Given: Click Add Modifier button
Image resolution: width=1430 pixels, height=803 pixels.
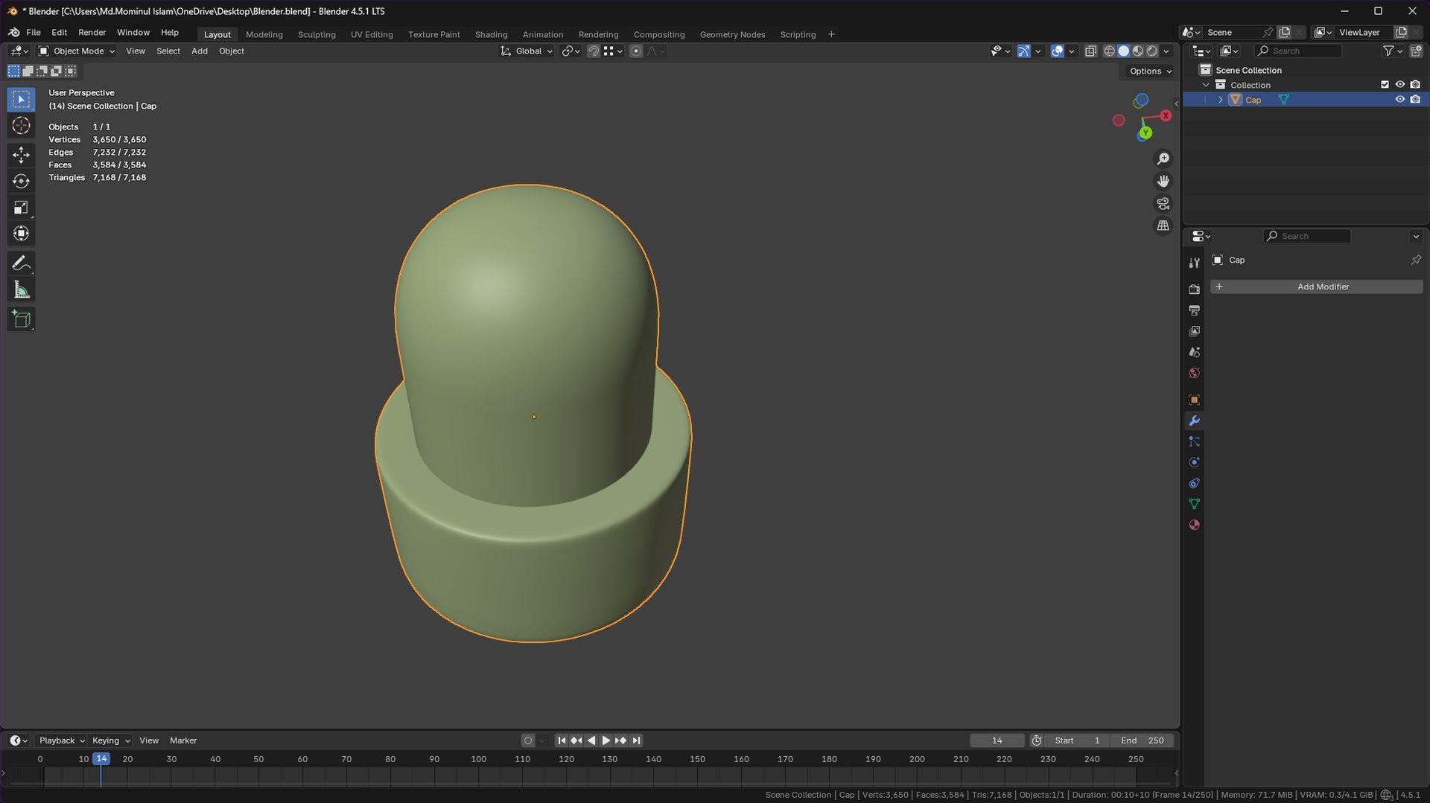Looking at the screenshot, I should [1316, 287].
